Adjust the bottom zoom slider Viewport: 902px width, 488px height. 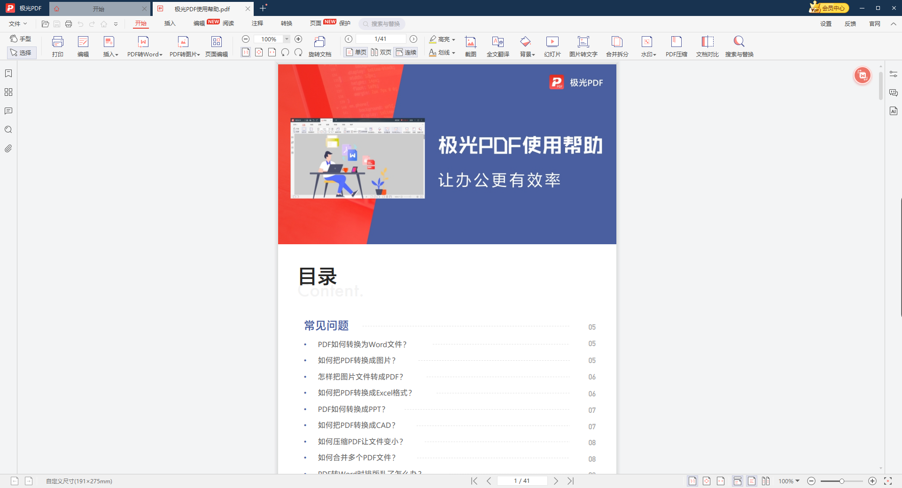[x=841, y=481]
